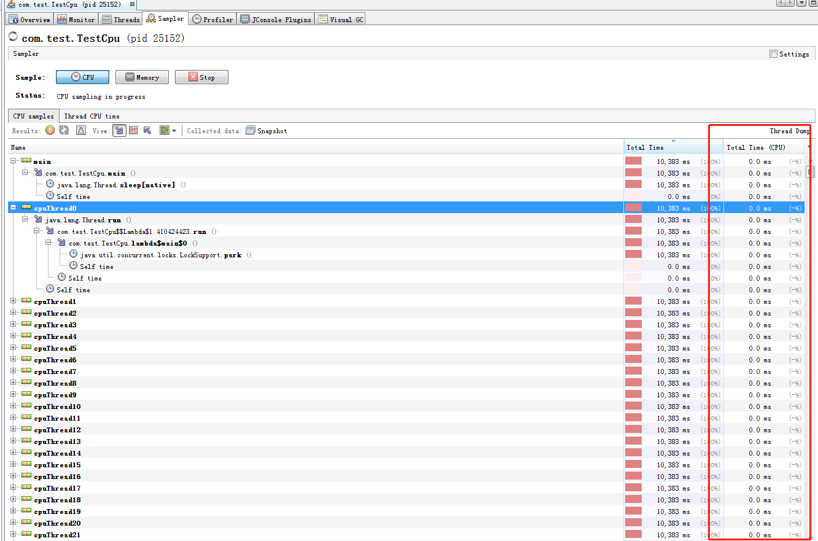The height and width of the screenshot is (541, 818).
Task: Expand the cpuThread5 tree node
Action: coord(14,348)
